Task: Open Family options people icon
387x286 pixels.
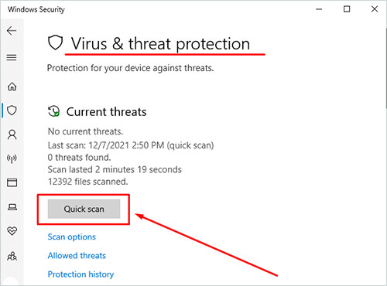Action: point(12,256)
